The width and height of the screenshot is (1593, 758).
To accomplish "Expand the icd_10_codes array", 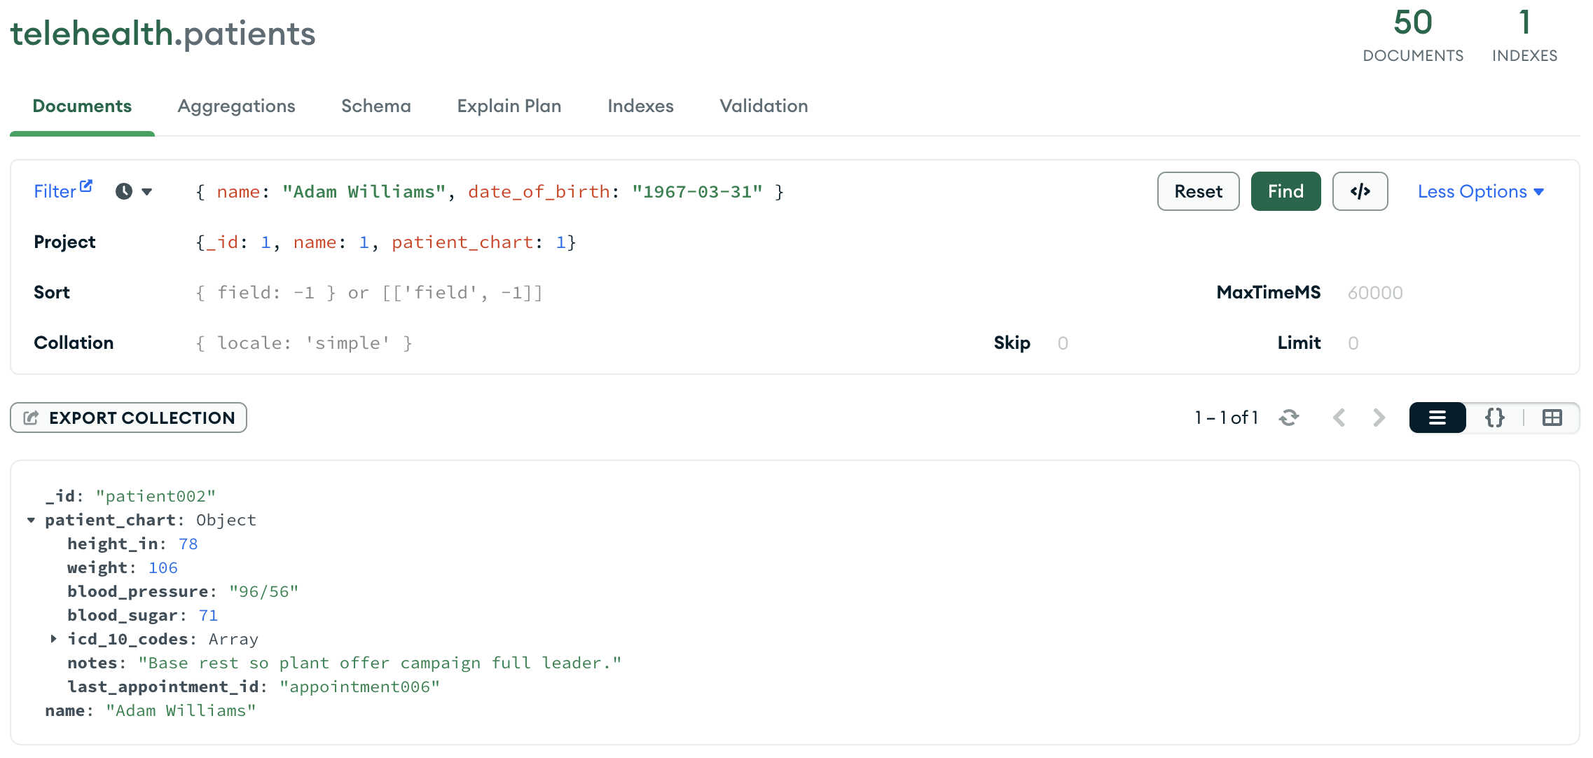I will click(x=55, y=638).
